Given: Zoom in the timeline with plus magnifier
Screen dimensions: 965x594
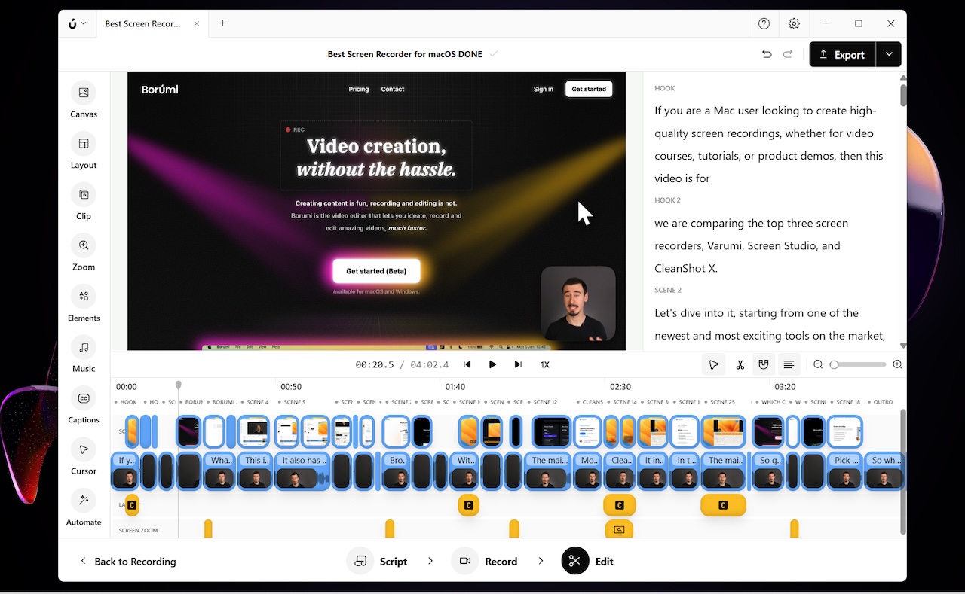Looking at the screenshot, I should pyautogui.click(x=897, y=364).
